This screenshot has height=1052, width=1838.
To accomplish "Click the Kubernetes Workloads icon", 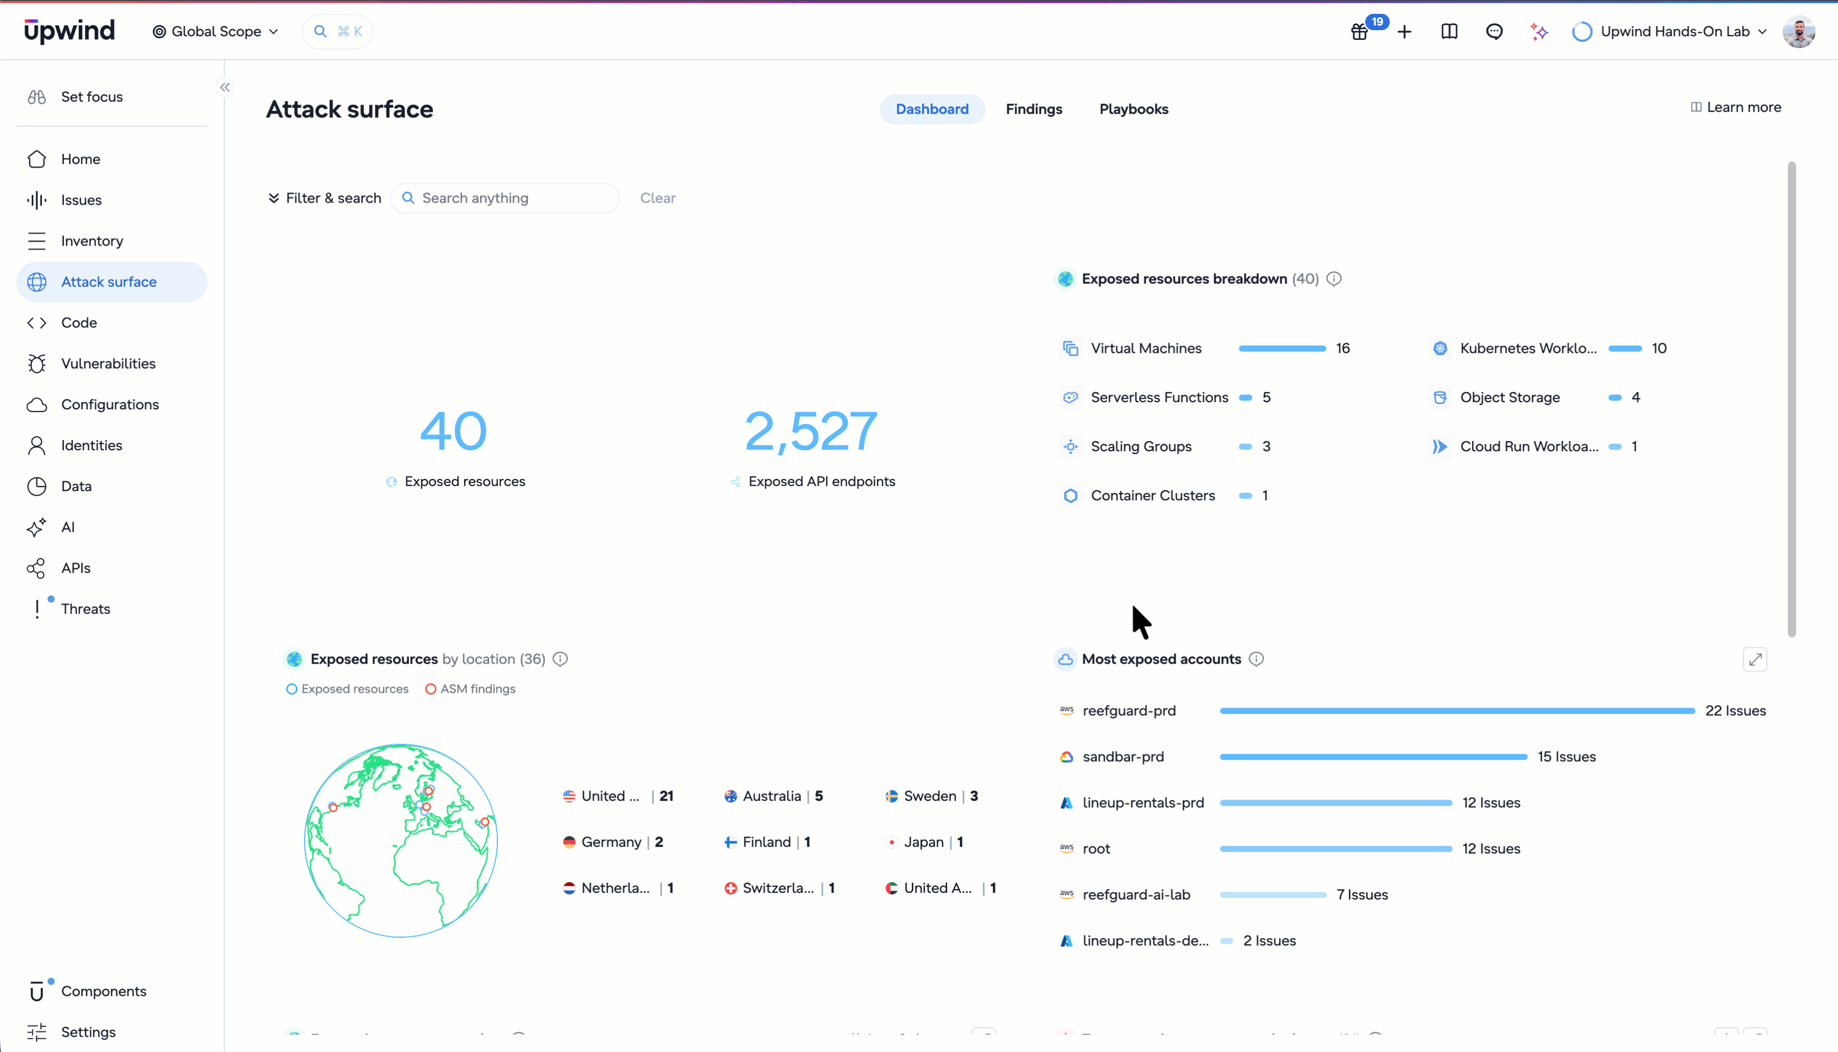I will click(1440, 348).
